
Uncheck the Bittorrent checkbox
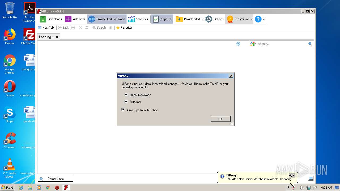[126, 102]
